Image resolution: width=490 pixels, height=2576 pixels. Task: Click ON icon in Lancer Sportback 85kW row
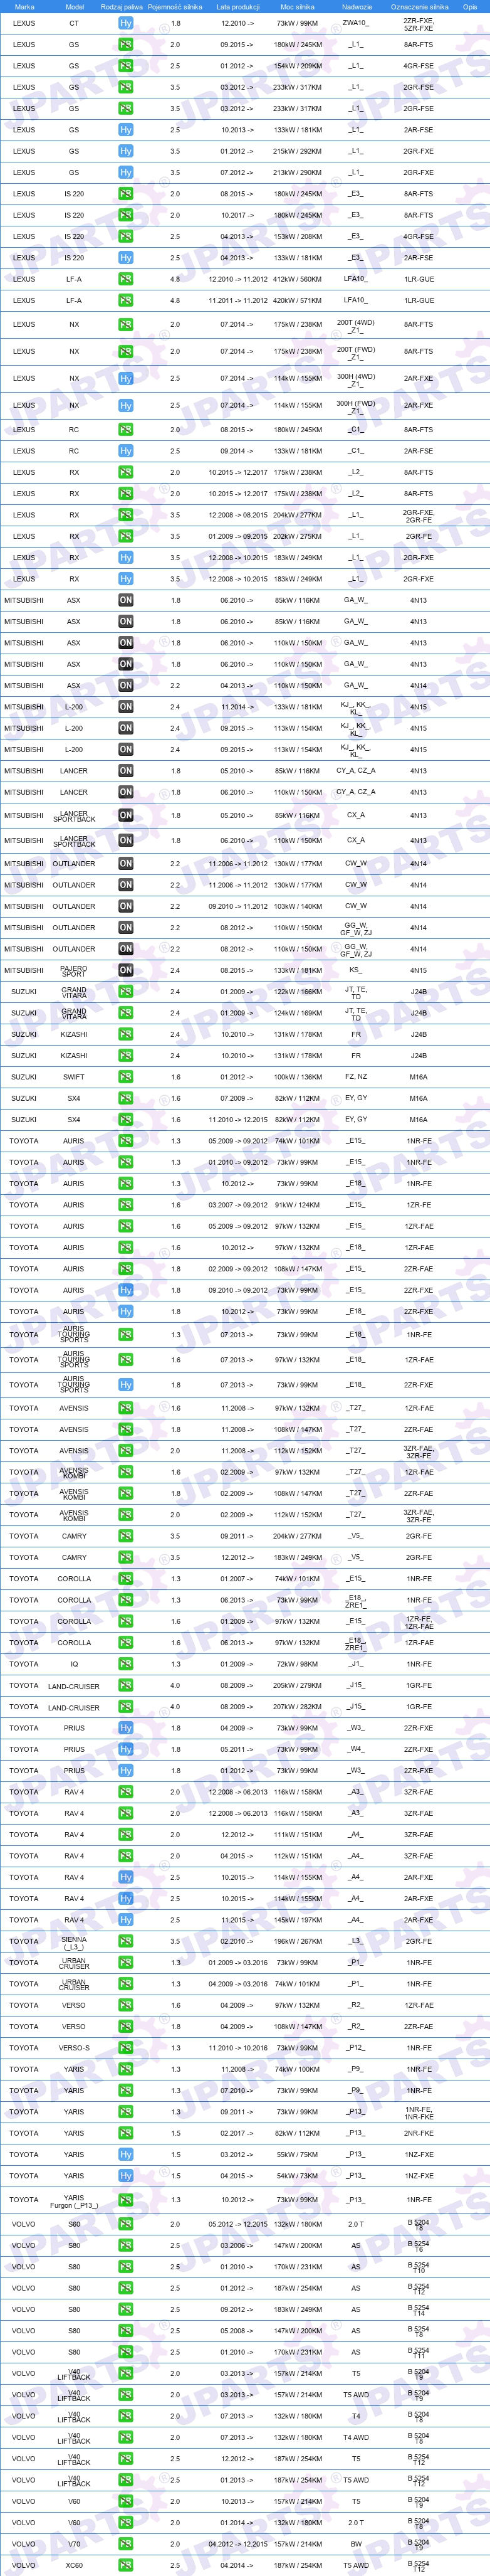(x=125, y=815)
